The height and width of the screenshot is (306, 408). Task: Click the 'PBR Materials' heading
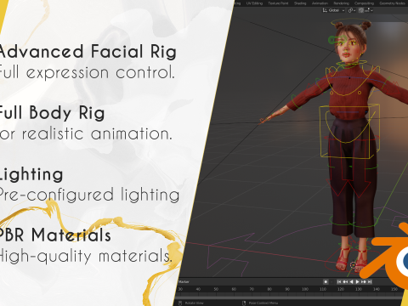click(x=55, y=235)
